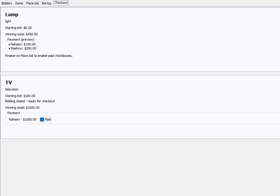Switch to the Bidders tab
The height and width of the screenshot is (196, 280).
[x=7, y=3]
